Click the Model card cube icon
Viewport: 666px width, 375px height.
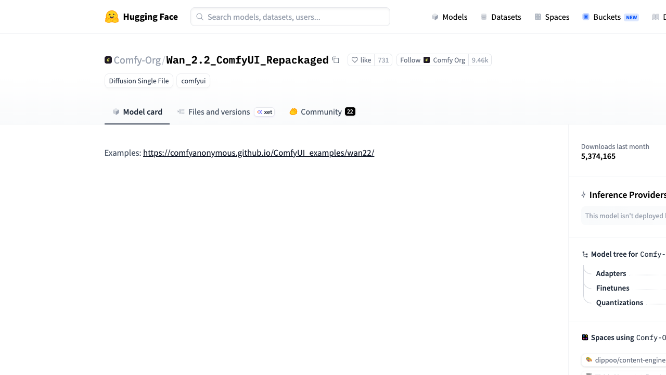pos(116,111)
